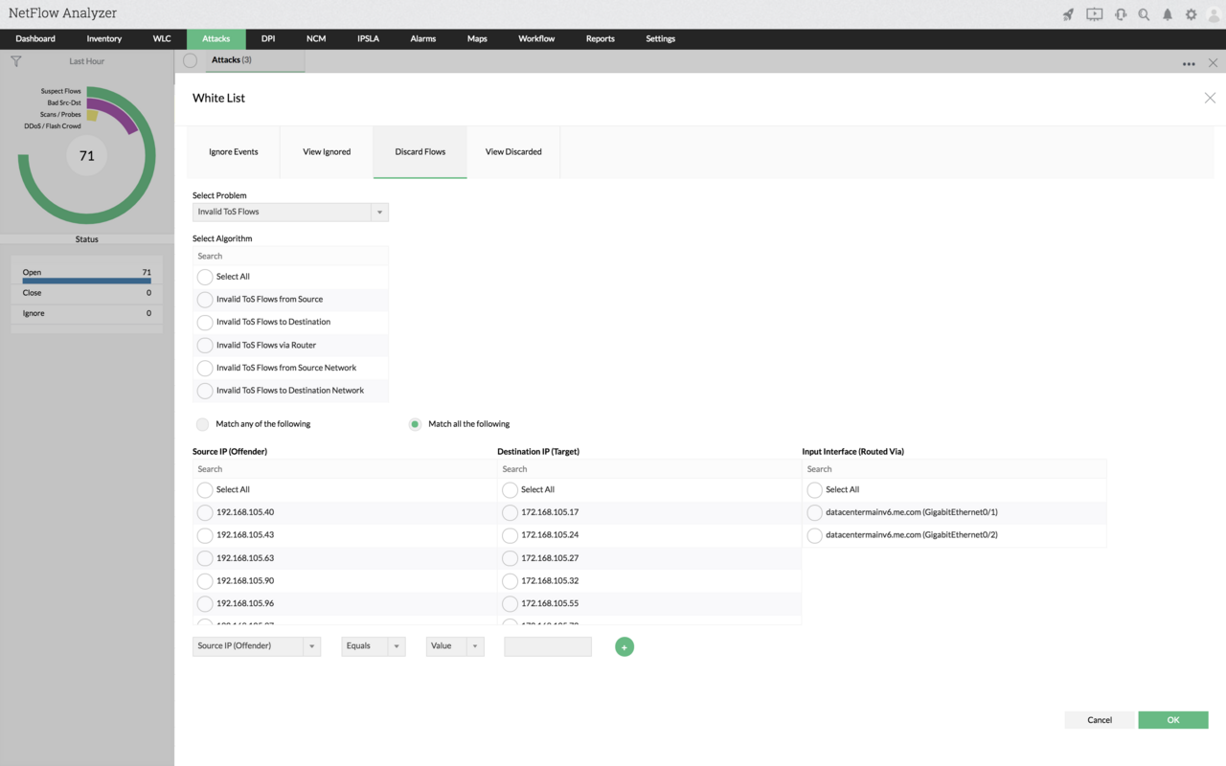The image size is (1226, 766).
Task: Switch to the Workflow tab
Action: click(536, 39)
